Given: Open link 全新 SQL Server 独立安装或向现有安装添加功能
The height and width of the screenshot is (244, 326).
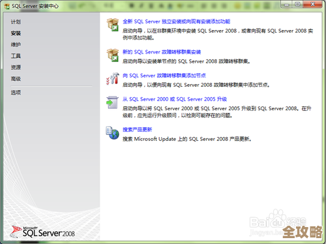Looking at the screenshot, I should pos(177,22).
